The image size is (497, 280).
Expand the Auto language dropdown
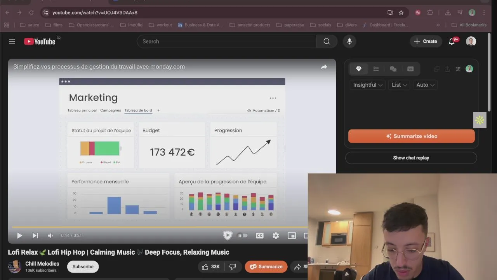tap(425, 85)
